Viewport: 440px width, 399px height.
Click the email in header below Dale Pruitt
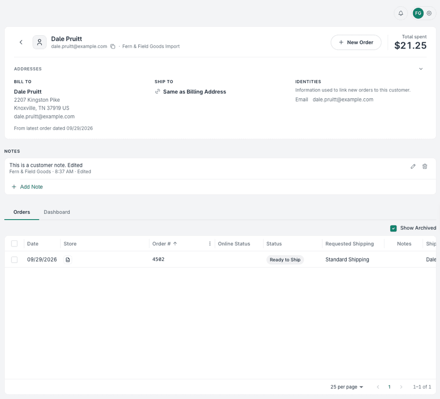[x=79, y=47]
